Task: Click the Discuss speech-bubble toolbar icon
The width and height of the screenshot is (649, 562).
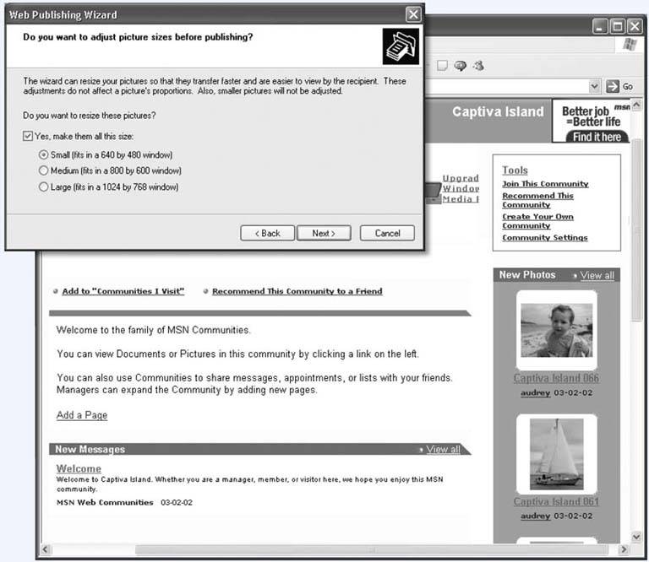Action: tap(461, 65)
